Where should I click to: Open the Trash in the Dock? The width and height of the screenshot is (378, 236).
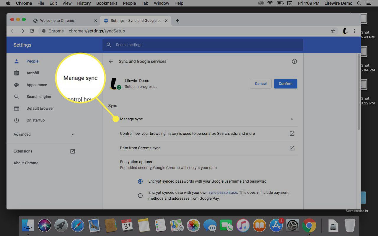[x=350, y=226]
